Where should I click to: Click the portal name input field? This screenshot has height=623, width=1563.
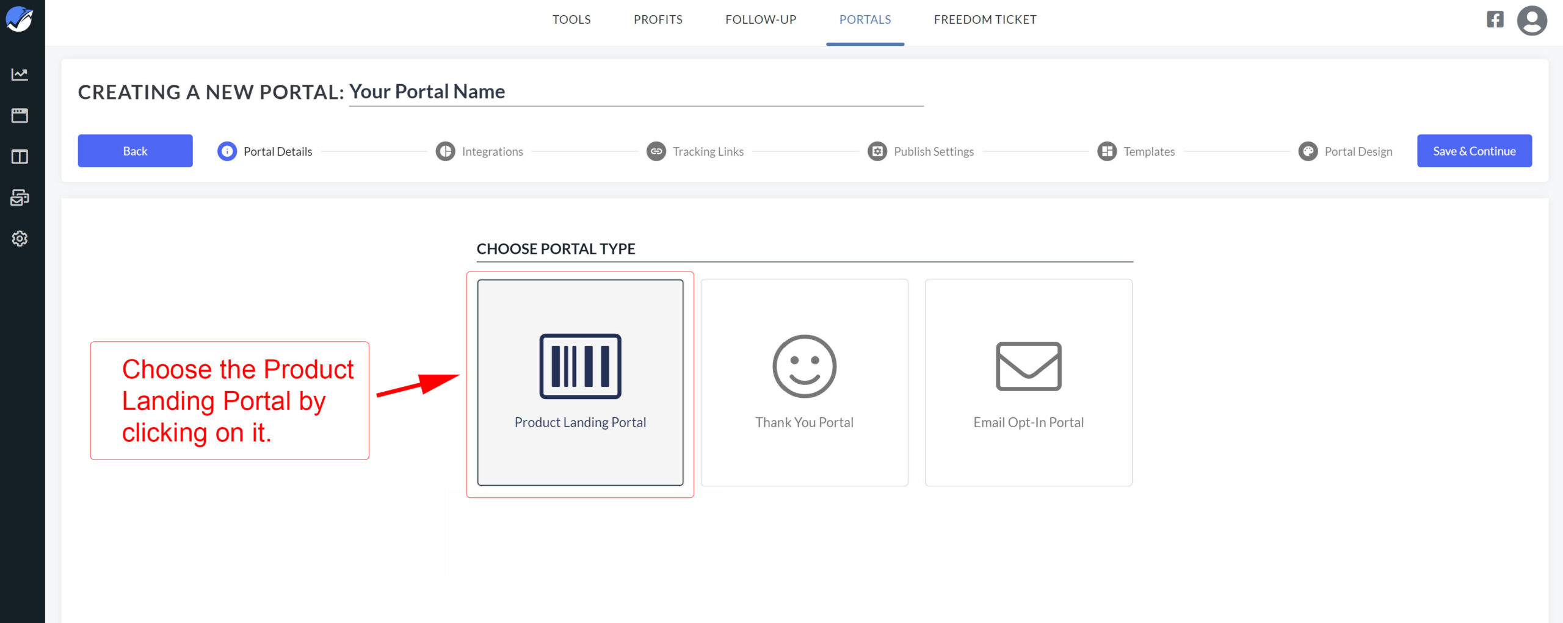point(635,92)
